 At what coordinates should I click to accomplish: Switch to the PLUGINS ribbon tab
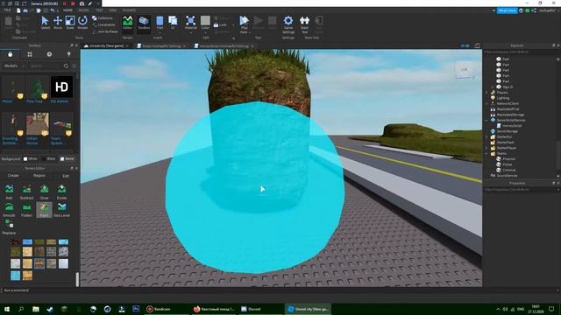tap(129, 10)
